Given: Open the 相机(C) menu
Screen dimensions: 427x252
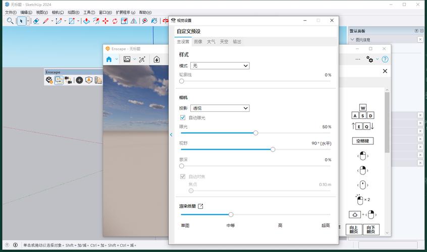Looking at the screenshot, I should click(x=58, y=12).
